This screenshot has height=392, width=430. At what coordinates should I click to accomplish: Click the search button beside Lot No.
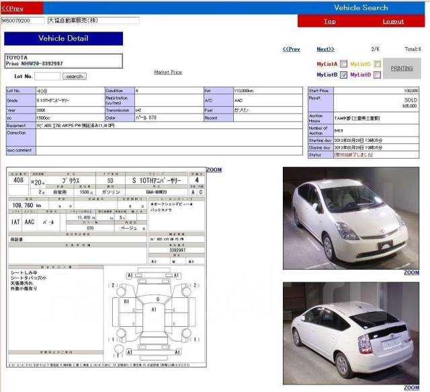(x=75, y=76)
